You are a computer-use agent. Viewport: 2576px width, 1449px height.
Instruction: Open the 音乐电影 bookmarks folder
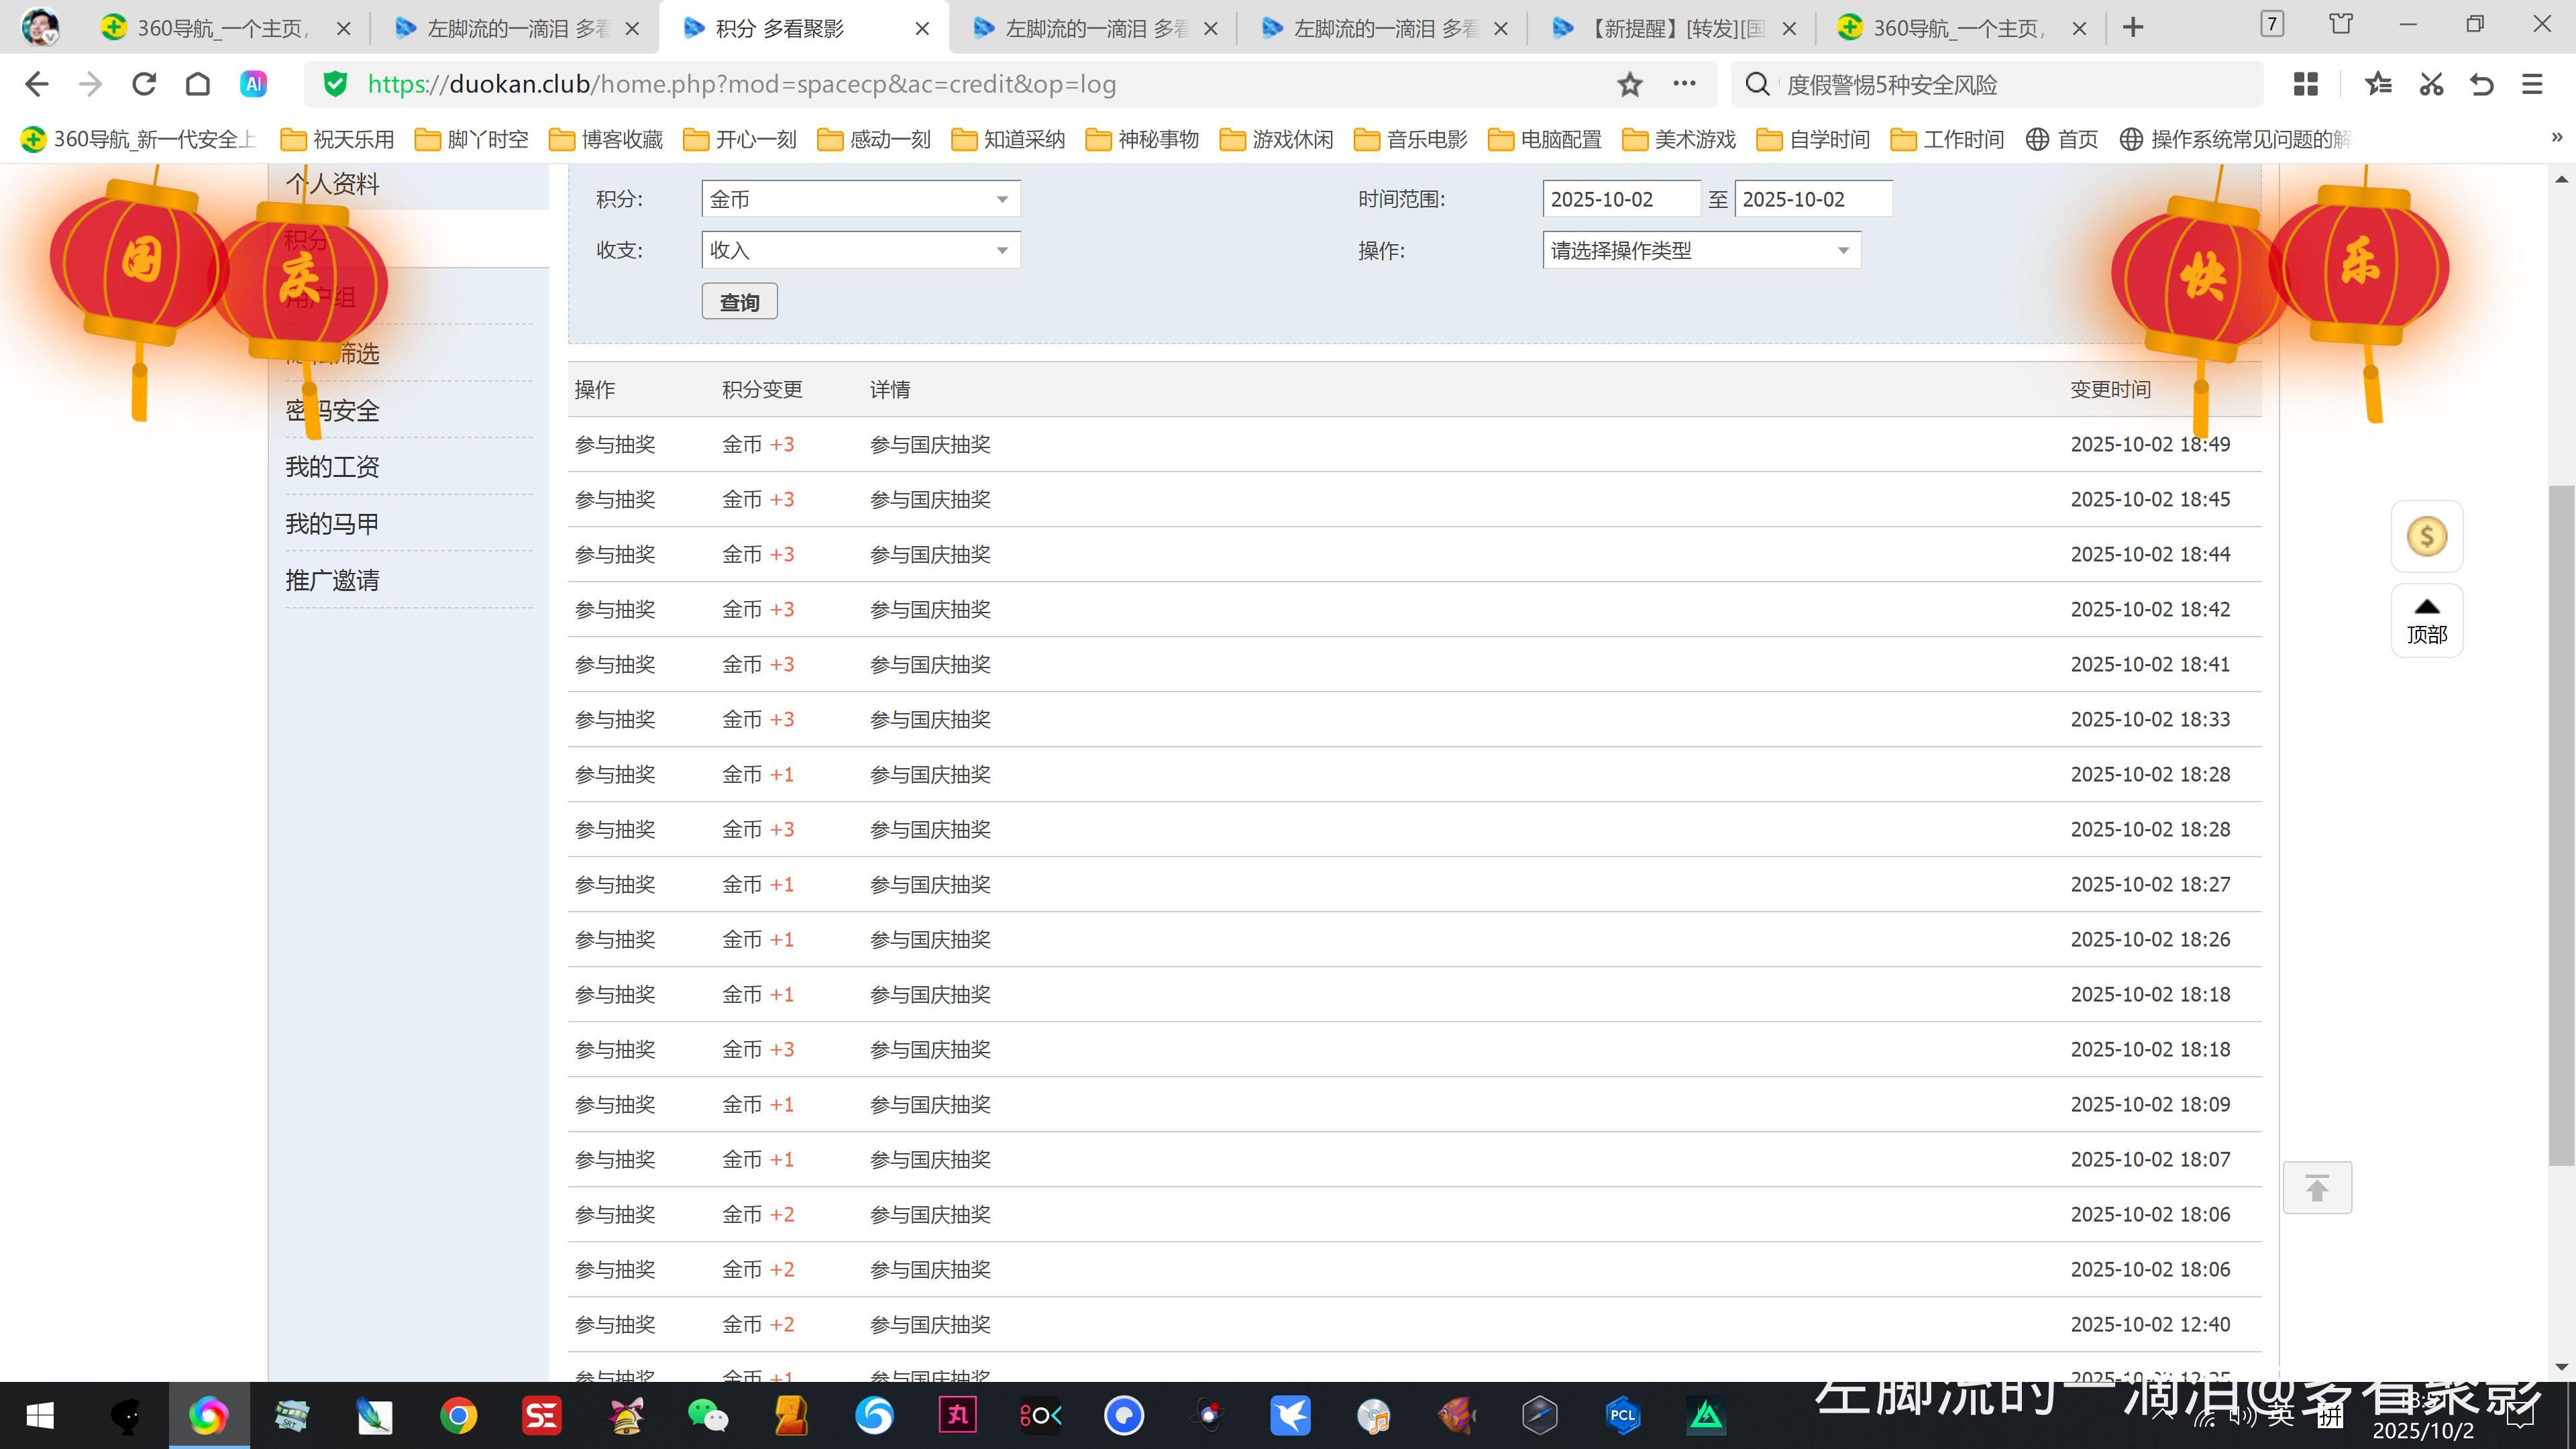pos(1411,139)
